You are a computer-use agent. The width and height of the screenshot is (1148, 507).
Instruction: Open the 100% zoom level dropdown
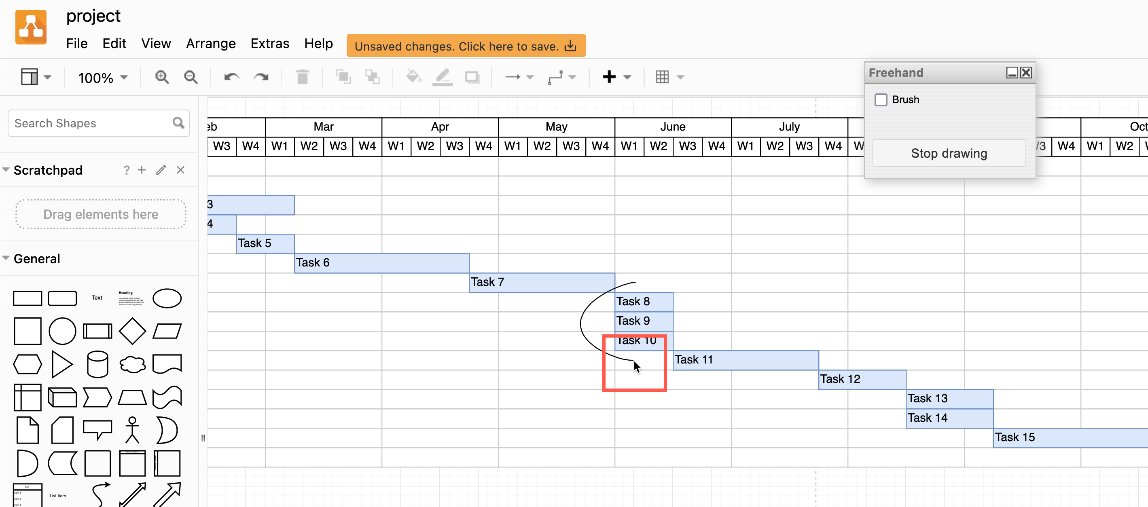[x=103, y=78]
